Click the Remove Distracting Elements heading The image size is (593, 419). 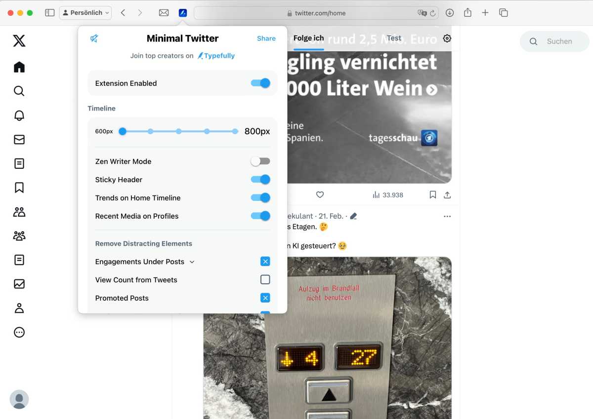[144, 244]
